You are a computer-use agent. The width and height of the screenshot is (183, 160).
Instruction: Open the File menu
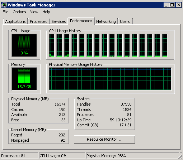point(5,12)
